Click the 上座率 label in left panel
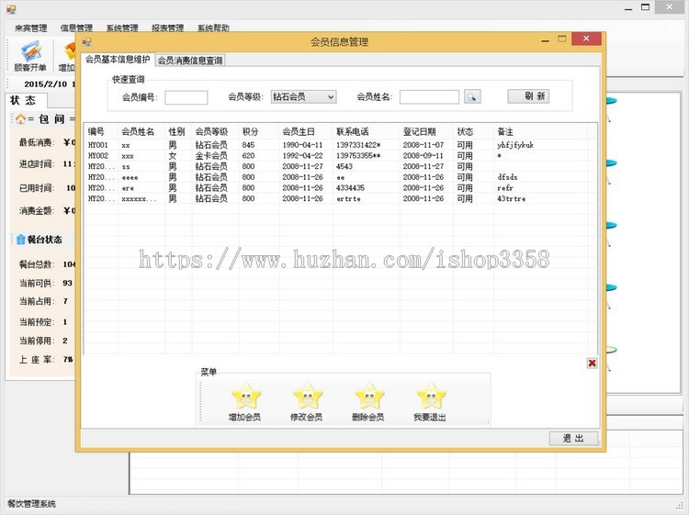Image resolution: width=689 pixels, height=515 pixels. pos(37,360)
